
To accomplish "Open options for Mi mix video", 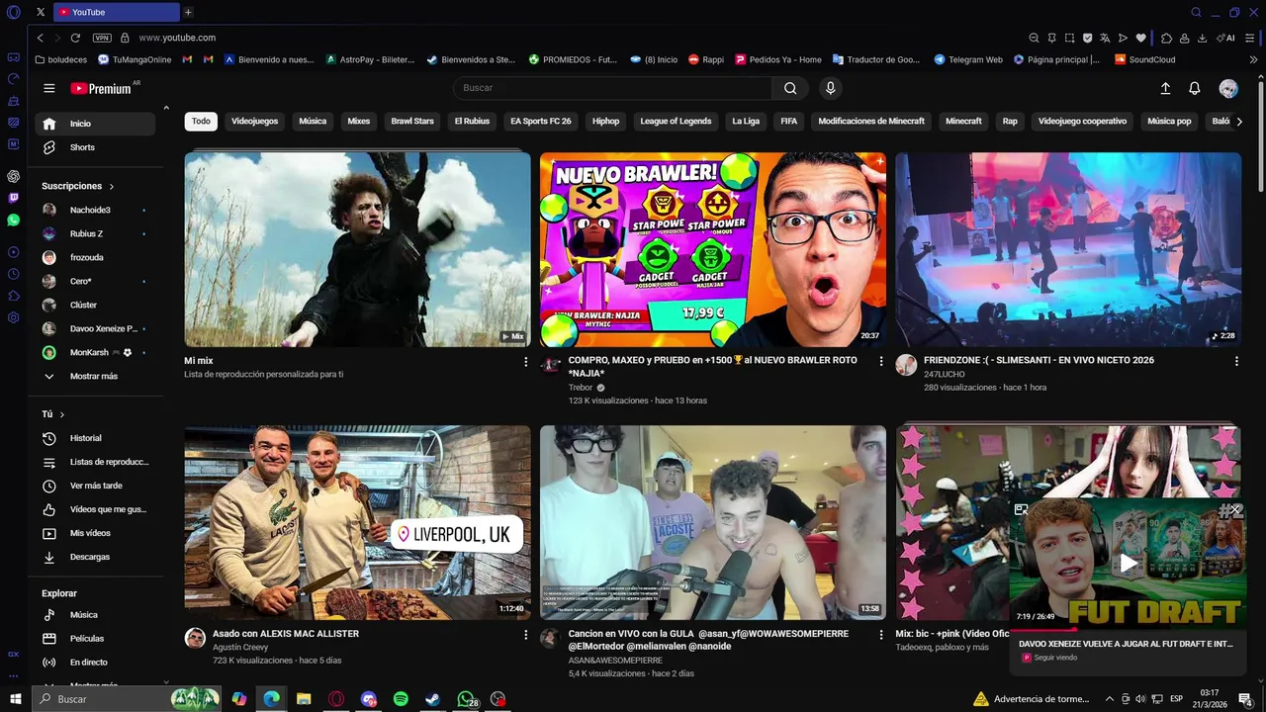I will 526,362.
